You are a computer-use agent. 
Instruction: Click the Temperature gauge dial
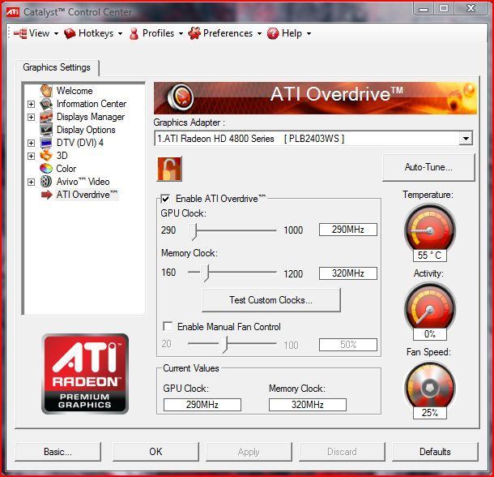pyautogui.click(x=430, y=229)
